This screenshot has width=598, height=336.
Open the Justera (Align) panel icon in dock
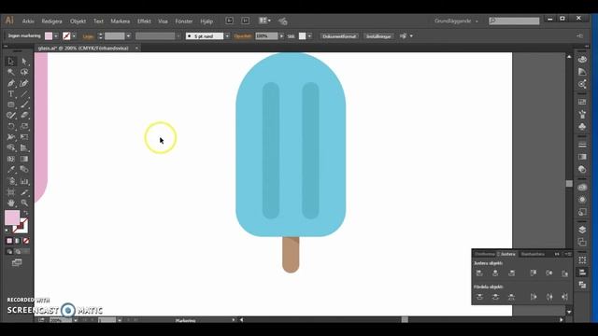[582, 273]
